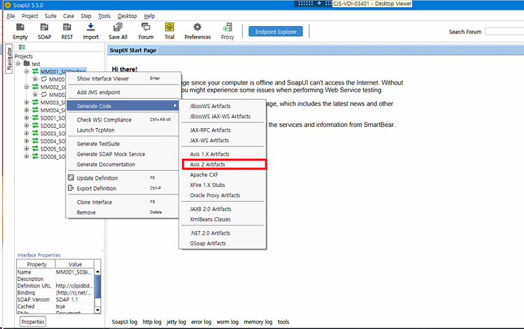This screenshot has width=524, height=329.
Task: Open the Project menu
Action: [x=29, y=16]
